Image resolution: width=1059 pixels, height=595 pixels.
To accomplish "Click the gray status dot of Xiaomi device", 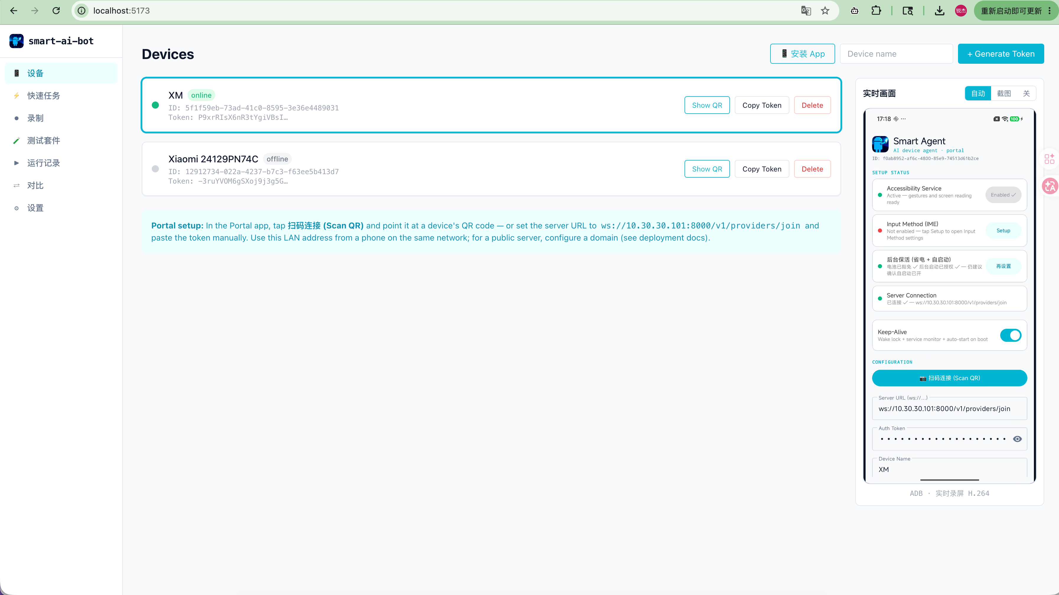I will [x=155, y=169].
